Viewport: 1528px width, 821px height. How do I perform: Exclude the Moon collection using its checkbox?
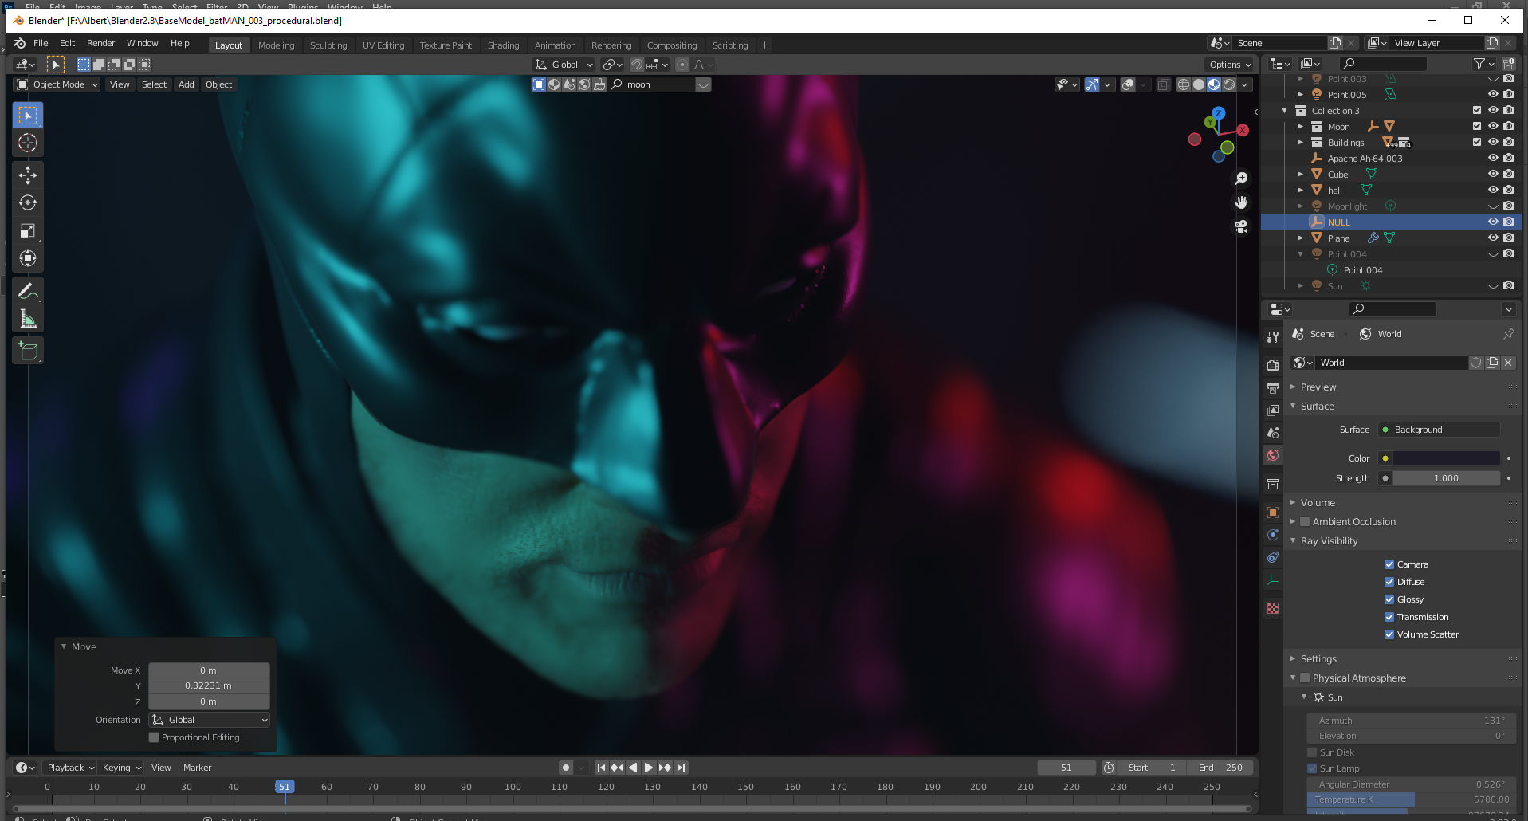tap(1476, 126)
